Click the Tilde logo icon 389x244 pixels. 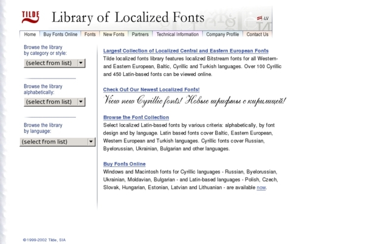[x=30, y=16]
